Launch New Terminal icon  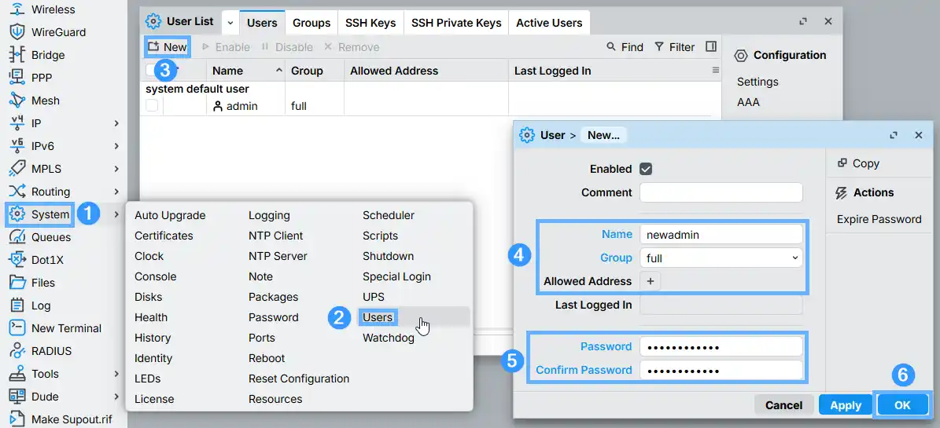pyautogui.click(x=17, y=327)
